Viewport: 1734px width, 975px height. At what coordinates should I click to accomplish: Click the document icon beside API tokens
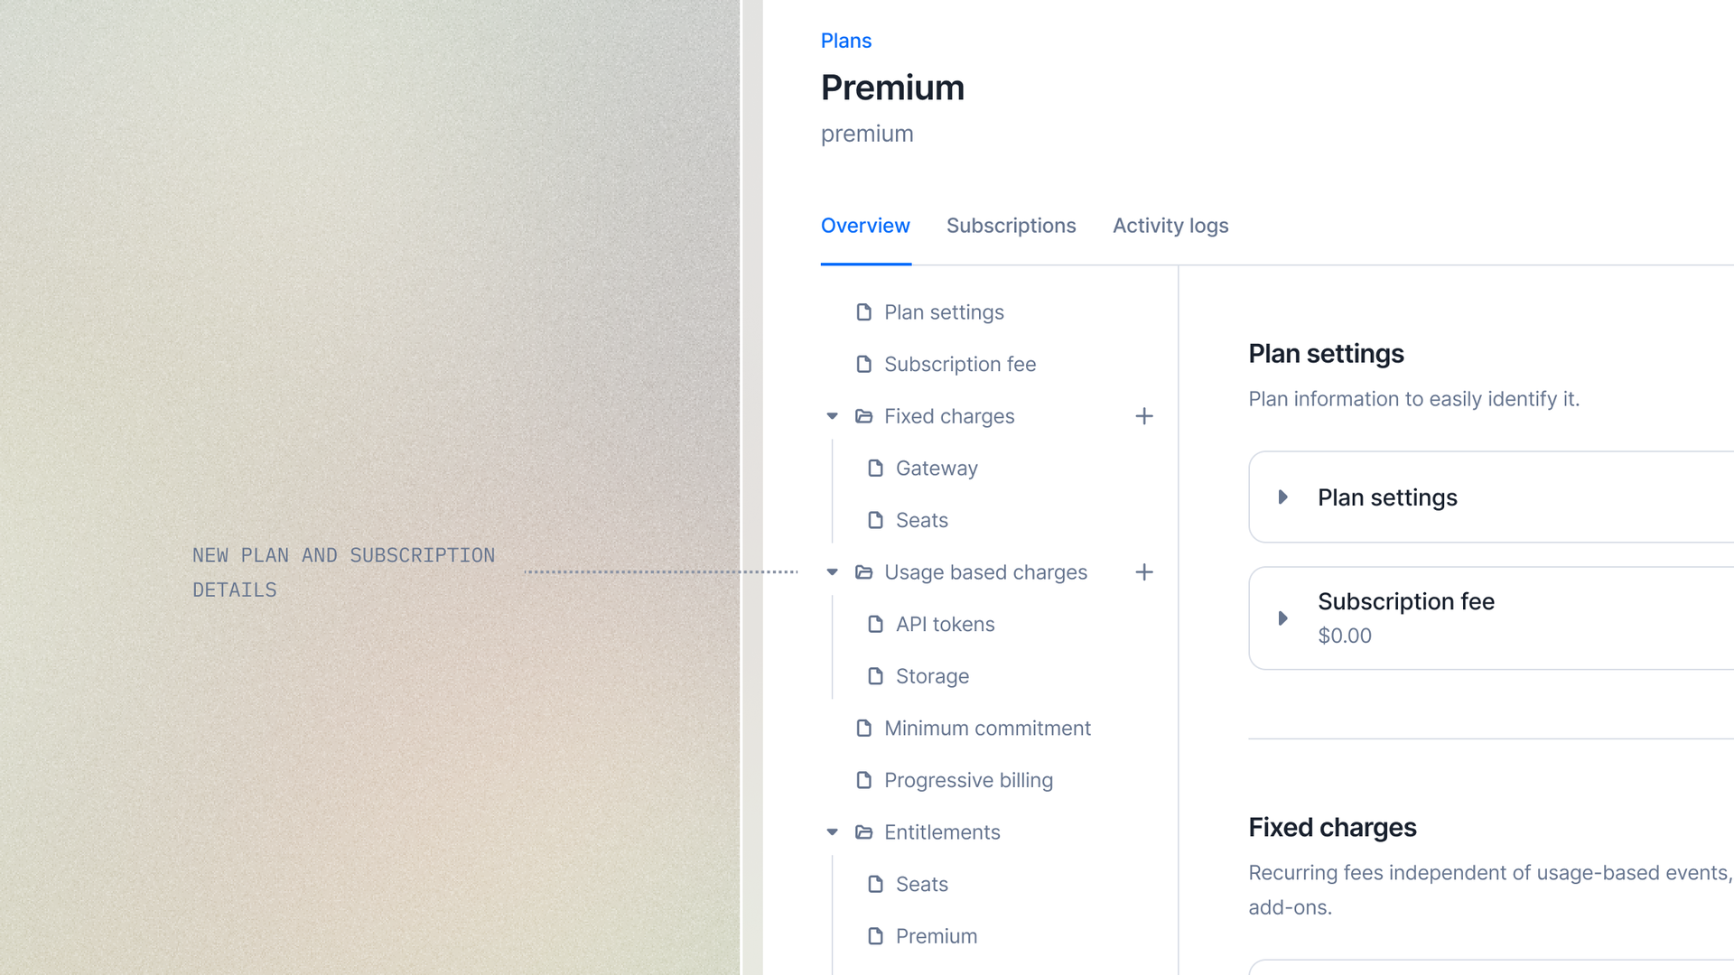click(875, 624)
